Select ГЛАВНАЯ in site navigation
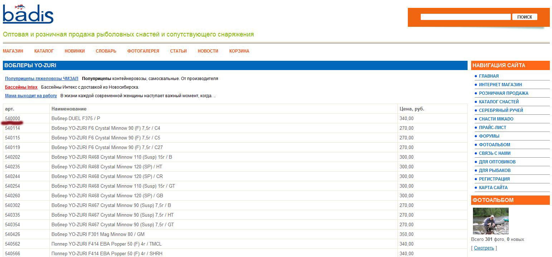552x257 pixels. coord(489,76)
